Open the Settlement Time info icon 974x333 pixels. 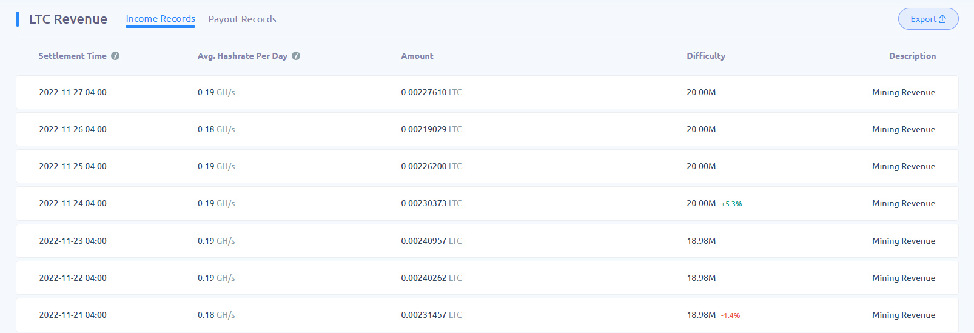coord(115,56)
